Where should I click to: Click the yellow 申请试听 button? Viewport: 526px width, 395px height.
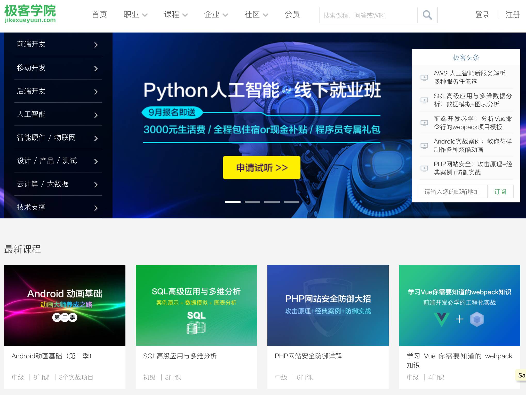coord(261,168)
